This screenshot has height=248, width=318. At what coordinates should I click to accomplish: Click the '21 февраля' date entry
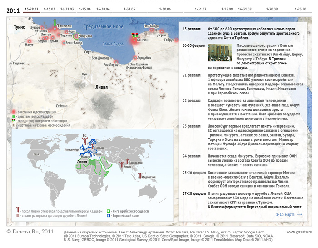point(191,75)
